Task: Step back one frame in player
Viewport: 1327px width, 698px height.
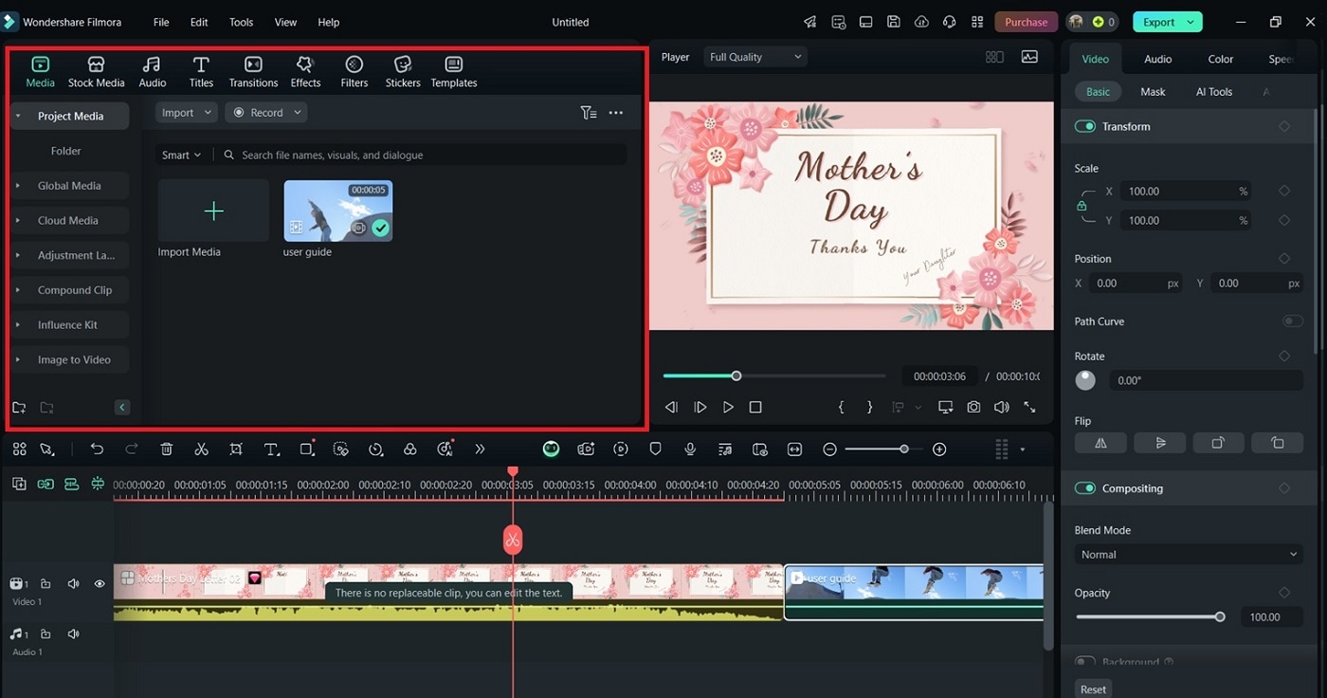Action: click(671, 407)
